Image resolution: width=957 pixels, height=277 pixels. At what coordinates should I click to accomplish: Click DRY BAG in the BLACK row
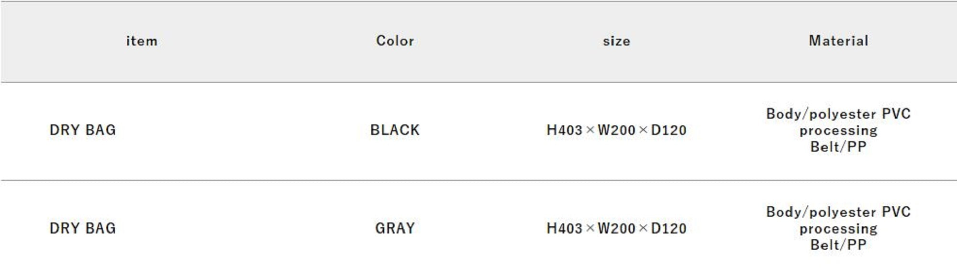coord(83,130)
